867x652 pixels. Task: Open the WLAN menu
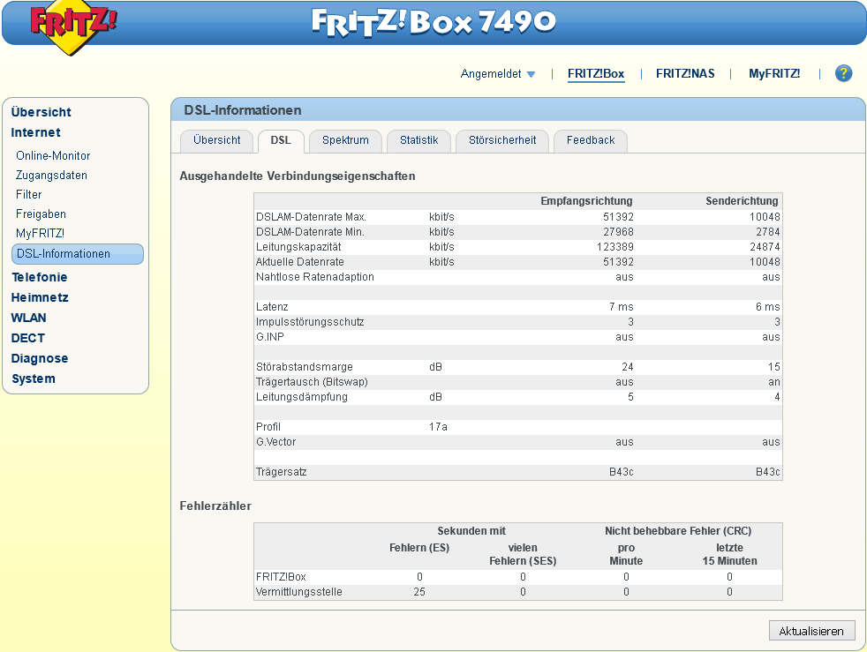pos(29,319)
